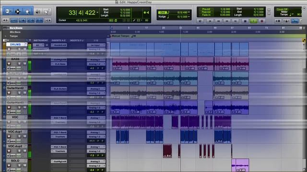The width and height of the screenshot is (307, 172).
Task: Open the TrueVerb insert on VOC.dup2
Action: click(x=59, y=151)
